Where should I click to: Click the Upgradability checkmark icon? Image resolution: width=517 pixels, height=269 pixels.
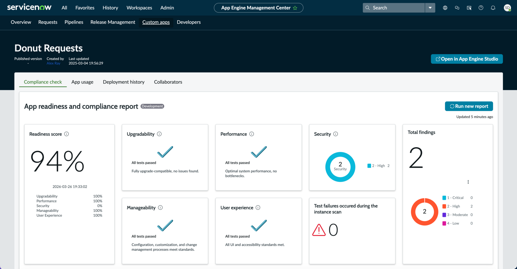click(165, 152)
